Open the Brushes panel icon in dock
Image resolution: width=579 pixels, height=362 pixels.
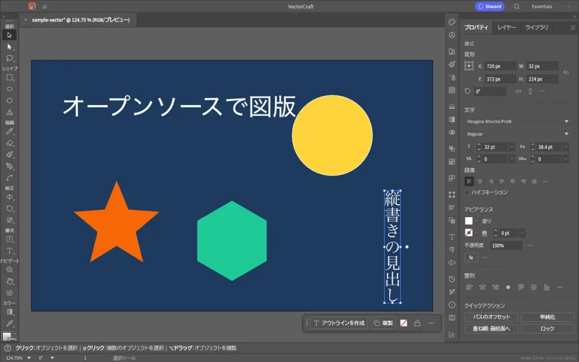(452, 64)
